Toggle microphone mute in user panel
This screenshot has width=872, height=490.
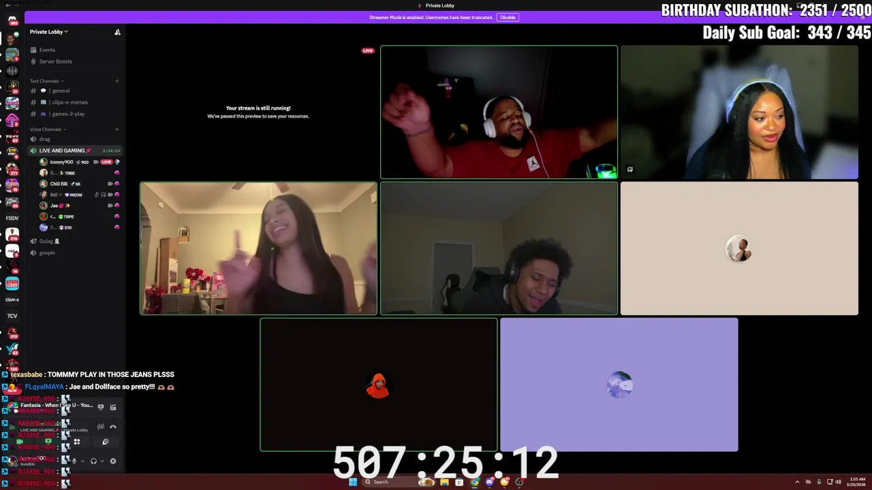click(x=74, y=461)
